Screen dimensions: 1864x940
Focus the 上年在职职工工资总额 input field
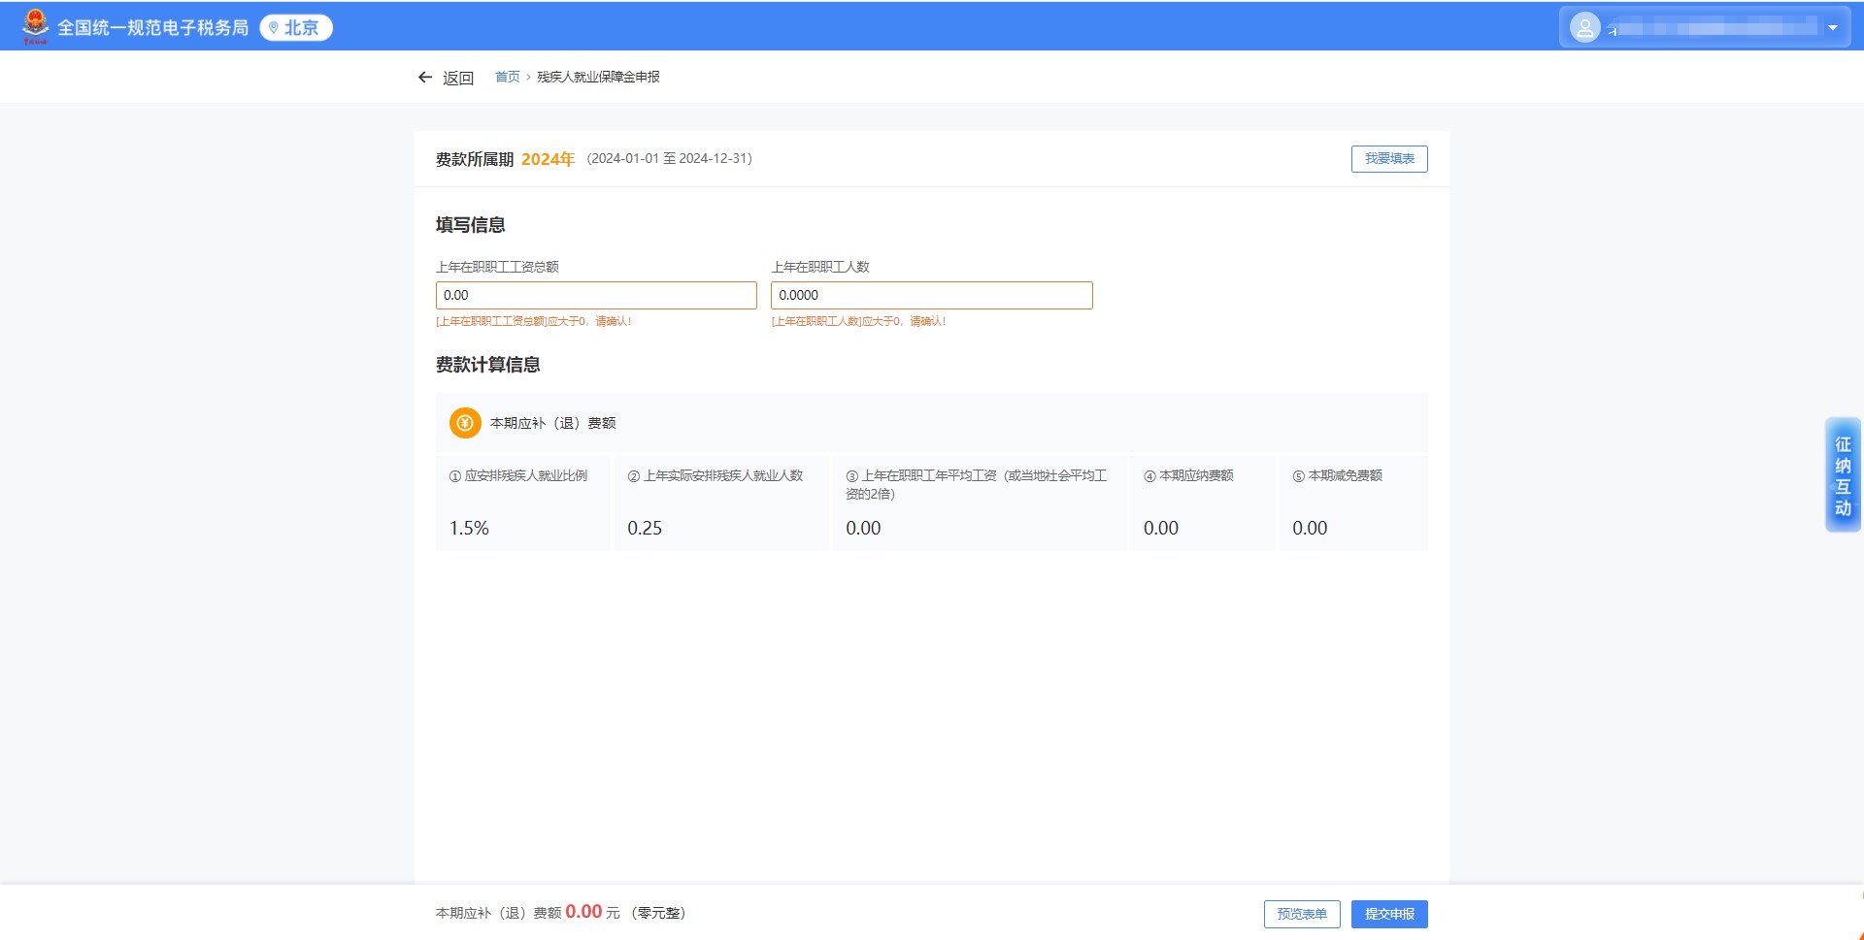click(x=595, y=296)
